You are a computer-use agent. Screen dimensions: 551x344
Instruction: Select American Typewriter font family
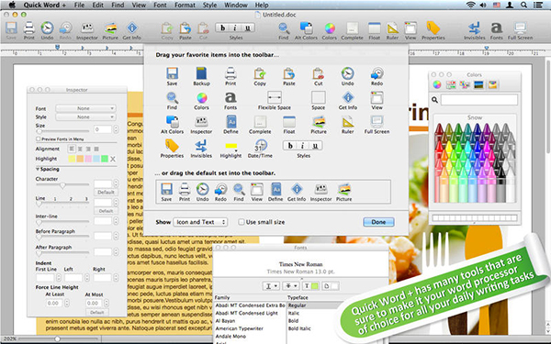click(240, 328)
